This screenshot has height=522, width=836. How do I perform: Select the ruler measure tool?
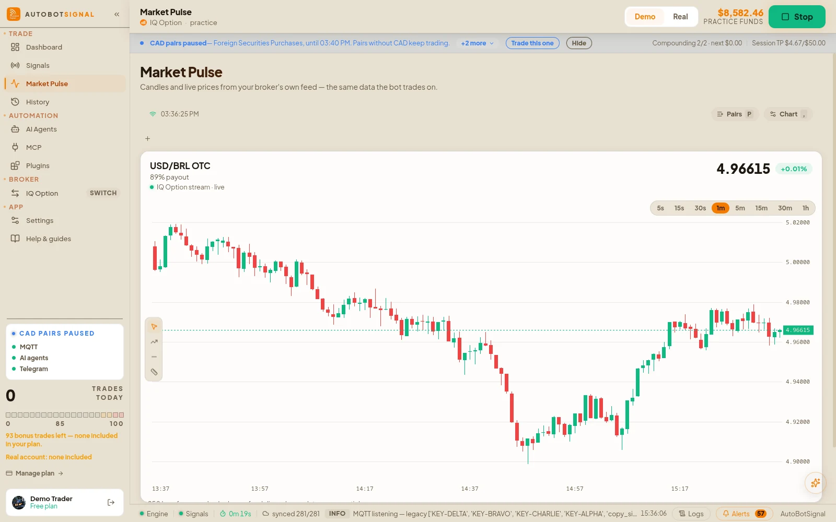pos(154,372)
